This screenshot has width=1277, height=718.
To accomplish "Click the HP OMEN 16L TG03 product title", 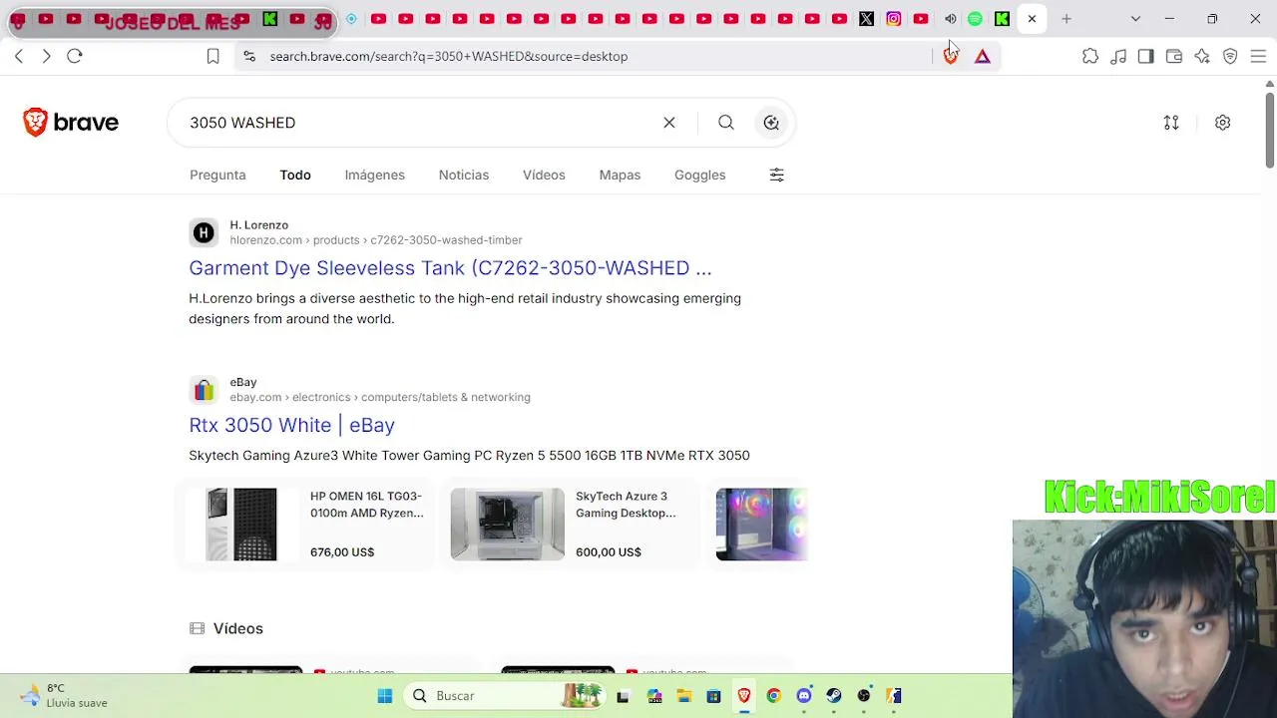I will [x=367, y=505].
